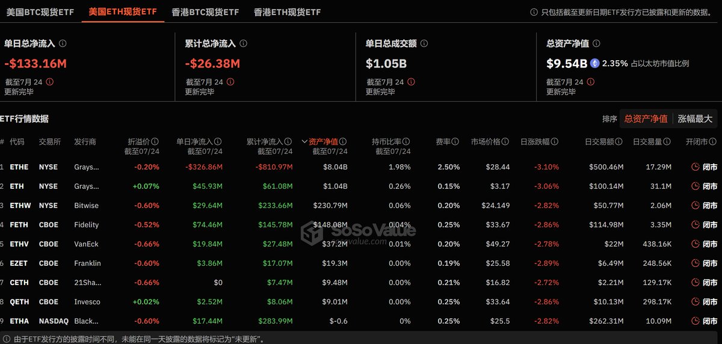Viewport: 722px width, 344px height.
Task: Open FETH ticker link
Action: click(19, 224)
